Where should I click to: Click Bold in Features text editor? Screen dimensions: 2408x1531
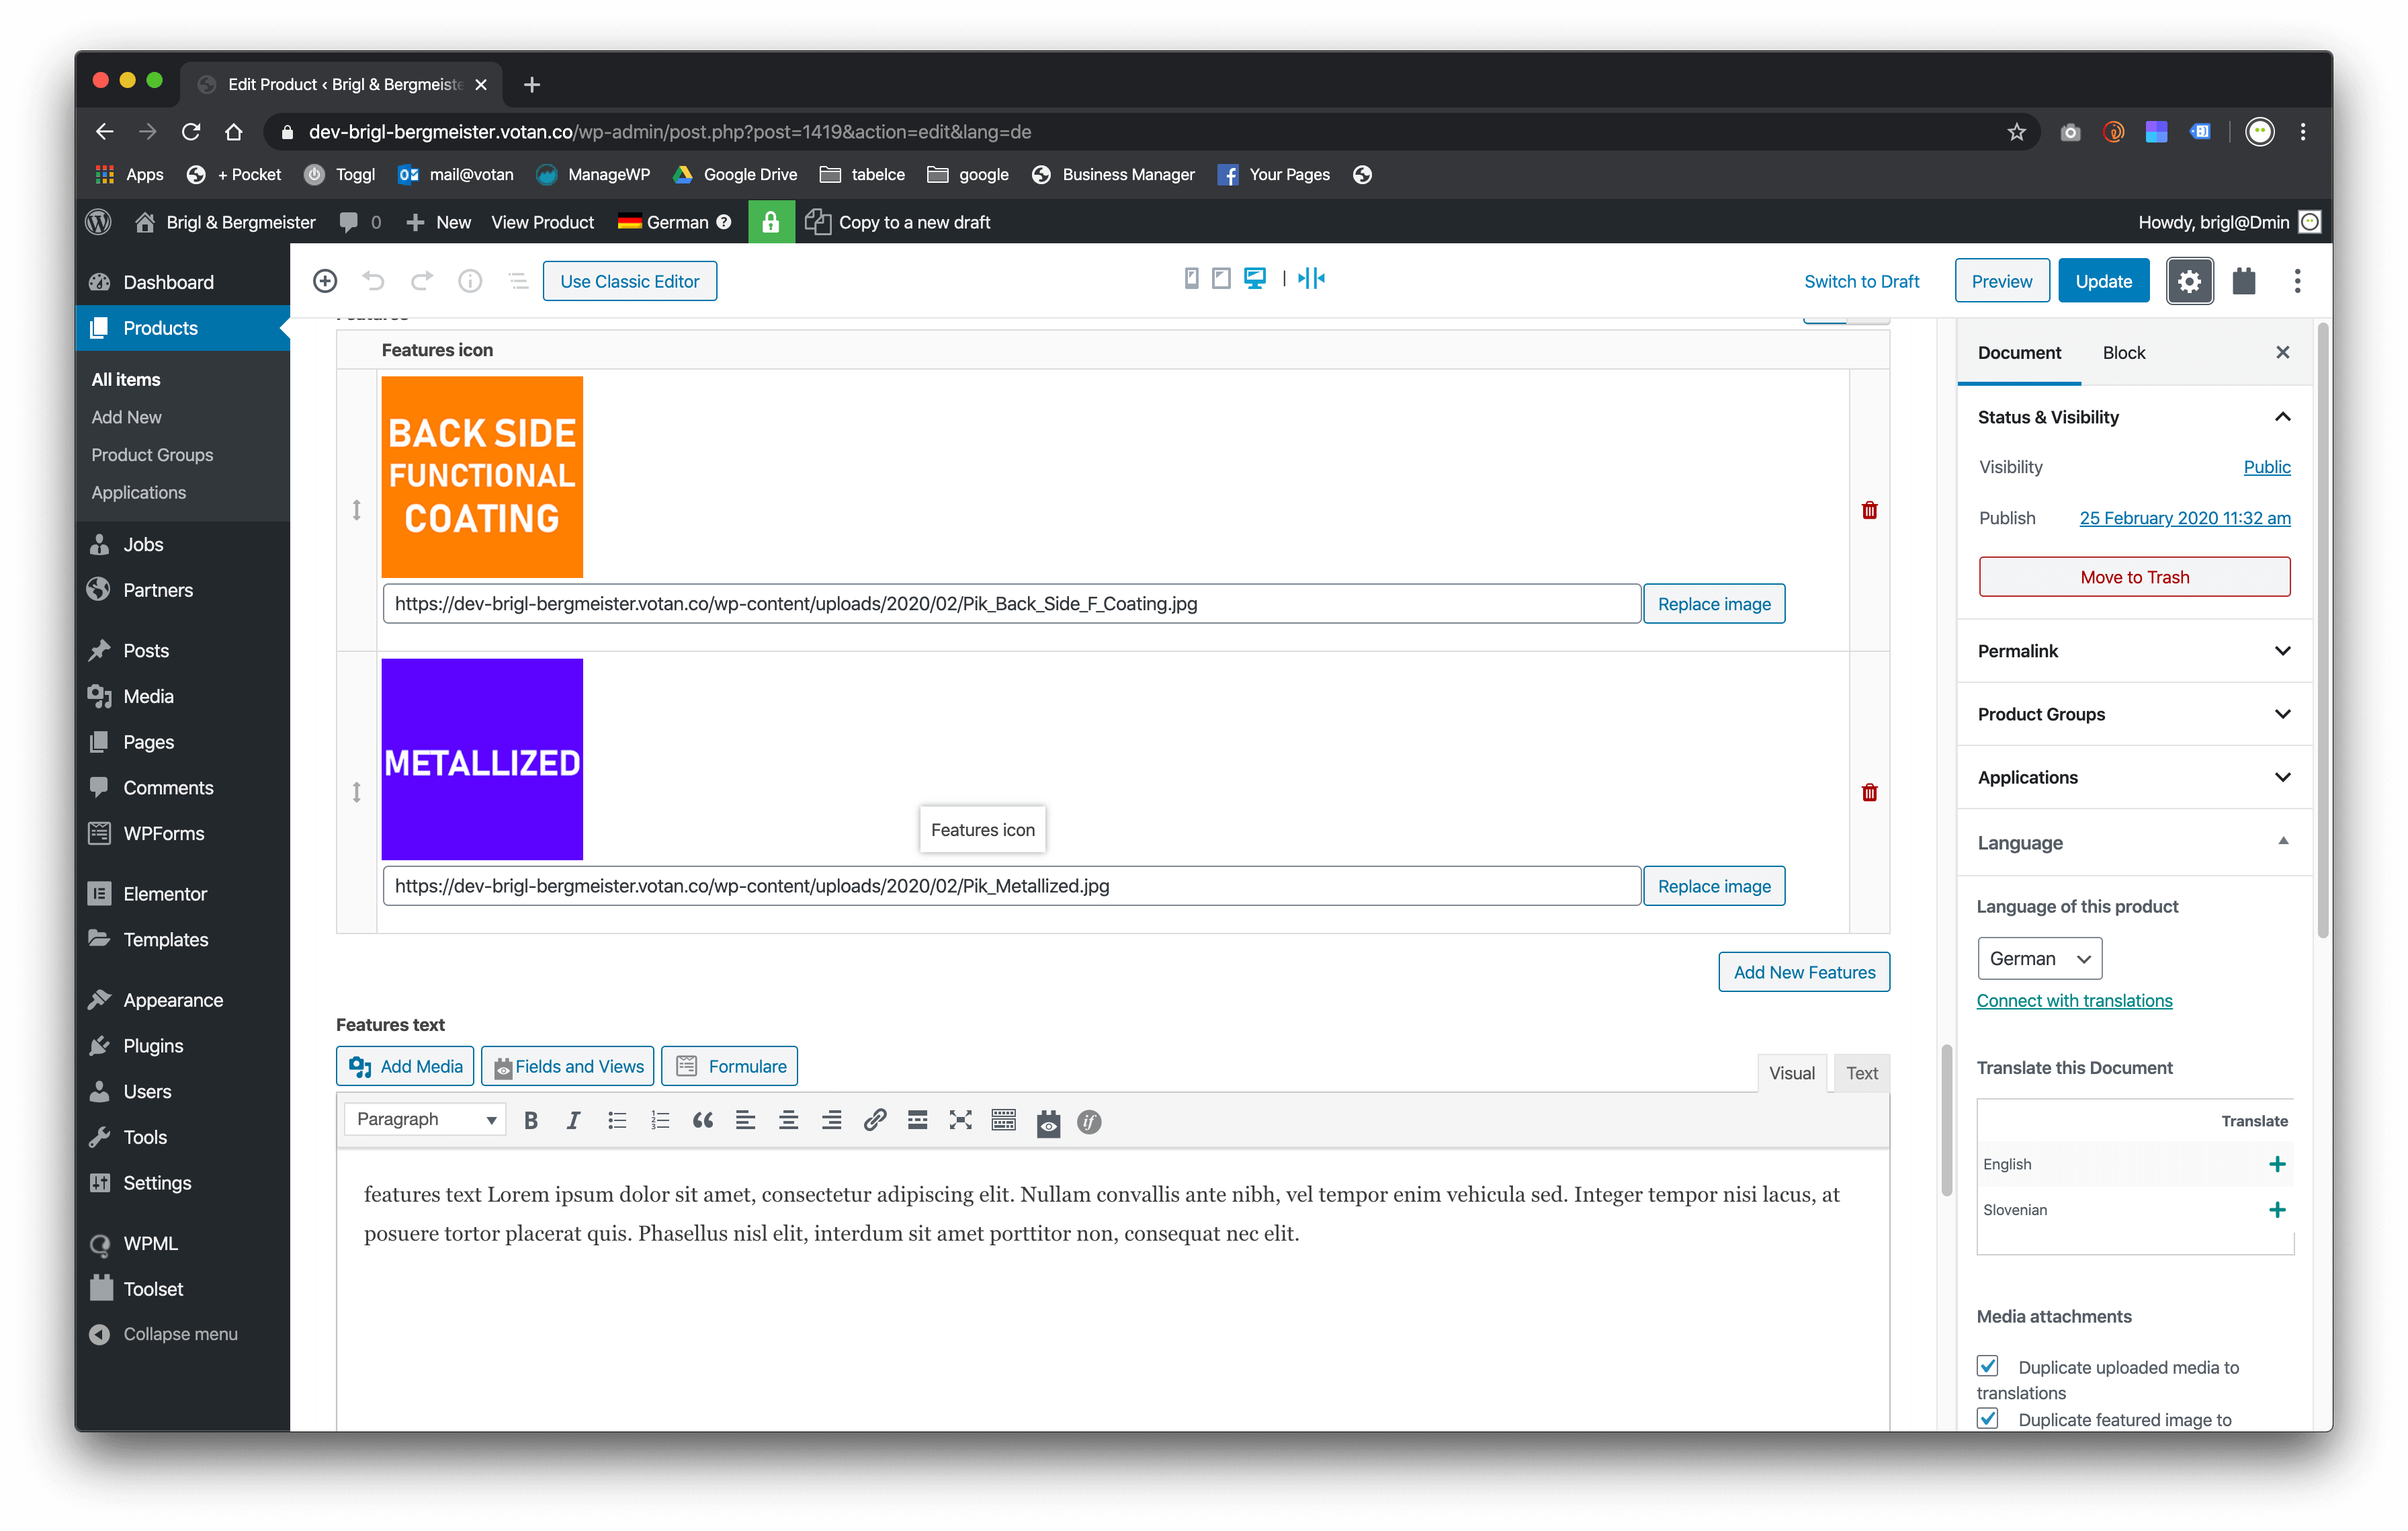click(531, 1121)
